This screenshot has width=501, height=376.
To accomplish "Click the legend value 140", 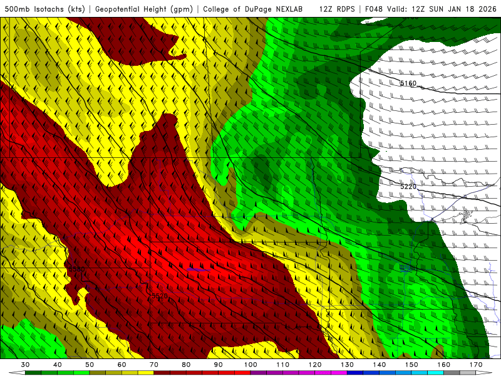I will pyautogui.click(x=380, y=365).
